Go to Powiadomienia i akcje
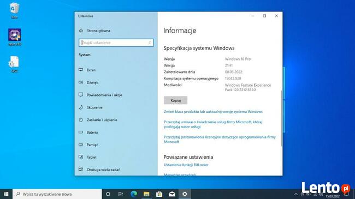The height and width of the screenshot is (199, 355). pos(100,95)
